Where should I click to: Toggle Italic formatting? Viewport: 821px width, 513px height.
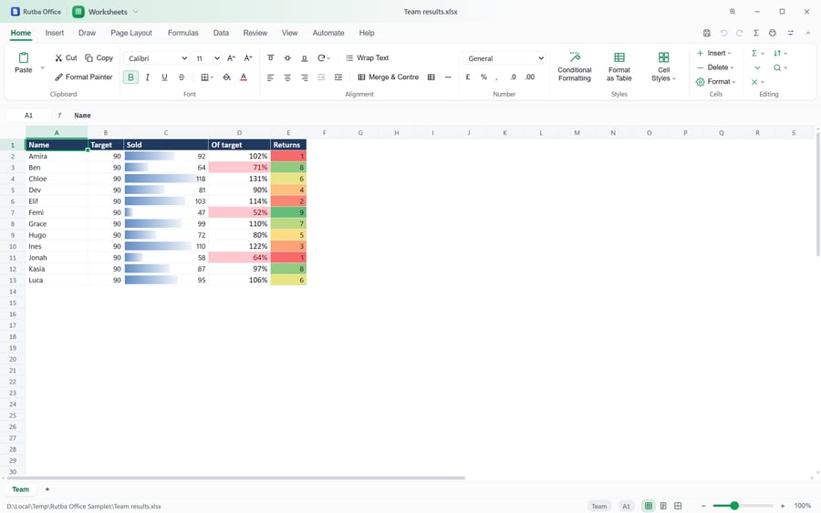click(148, 77)
